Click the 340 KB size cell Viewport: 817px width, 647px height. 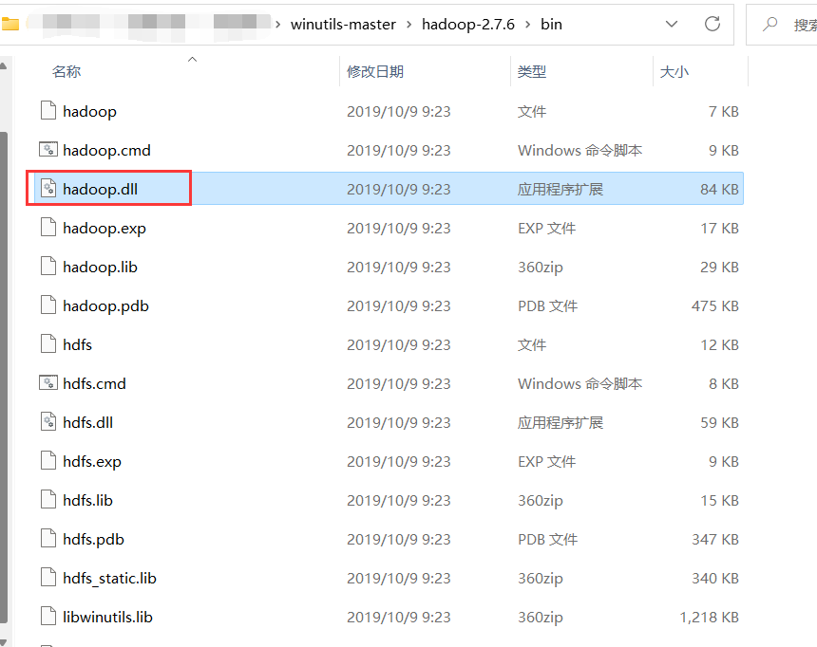[714, 578]
